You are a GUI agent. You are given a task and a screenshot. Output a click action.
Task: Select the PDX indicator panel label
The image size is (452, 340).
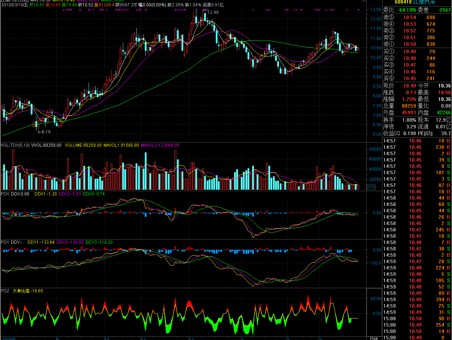tap(5, 194)
